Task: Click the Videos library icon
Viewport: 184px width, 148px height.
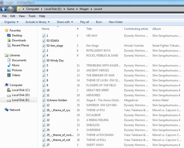Action: [x=9, y=75]
